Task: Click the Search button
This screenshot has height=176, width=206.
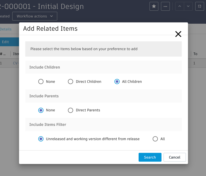Action: 150,157
